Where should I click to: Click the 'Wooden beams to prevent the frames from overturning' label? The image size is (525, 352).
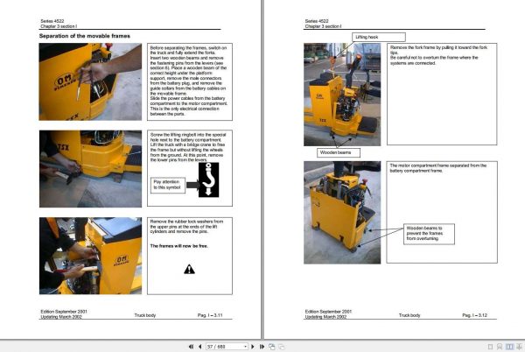[429, 234]
